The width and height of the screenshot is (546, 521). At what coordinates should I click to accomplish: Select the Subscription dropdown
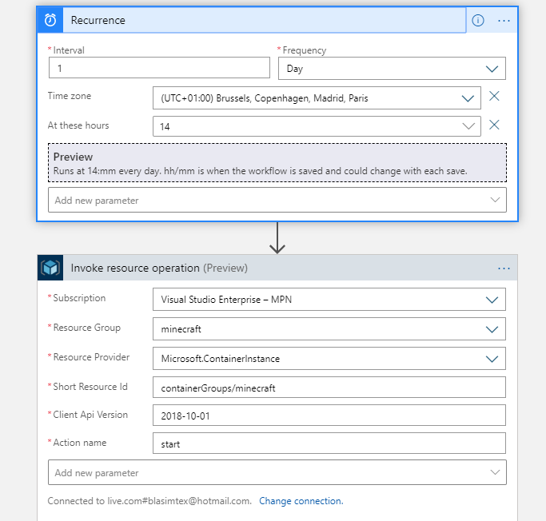click(329, 300)
